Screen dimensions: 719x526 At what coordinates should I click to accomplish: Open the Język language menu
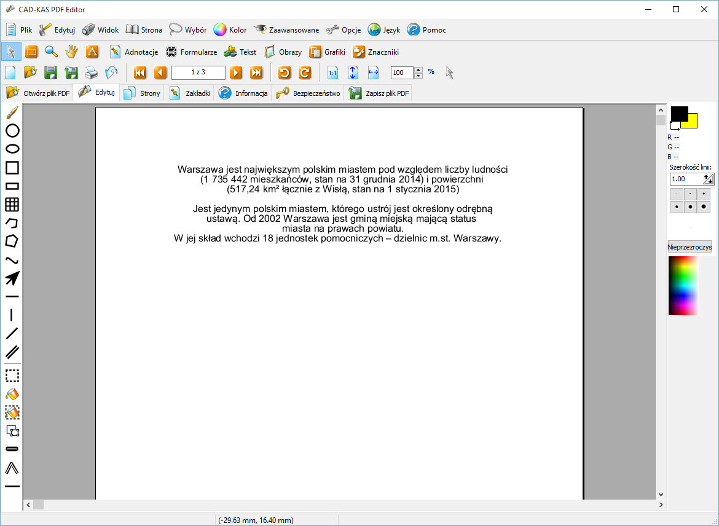384,30
